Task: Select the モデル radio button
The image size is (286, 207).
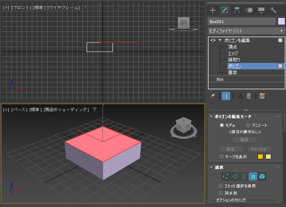Action: [221, 125]
